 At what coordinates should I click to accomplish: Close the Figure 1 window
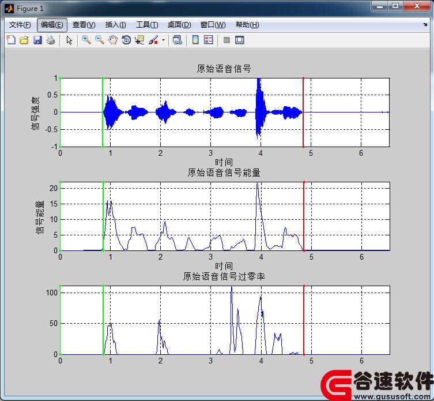[x=417, y=6]
